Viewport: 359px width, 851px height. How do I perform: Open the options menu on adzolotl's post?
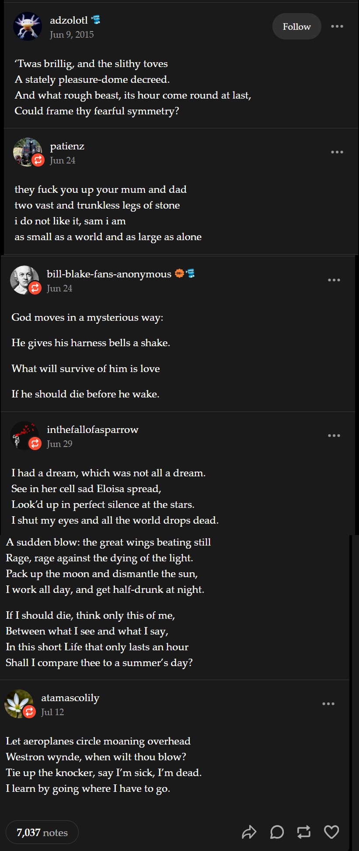pos(337,27)
